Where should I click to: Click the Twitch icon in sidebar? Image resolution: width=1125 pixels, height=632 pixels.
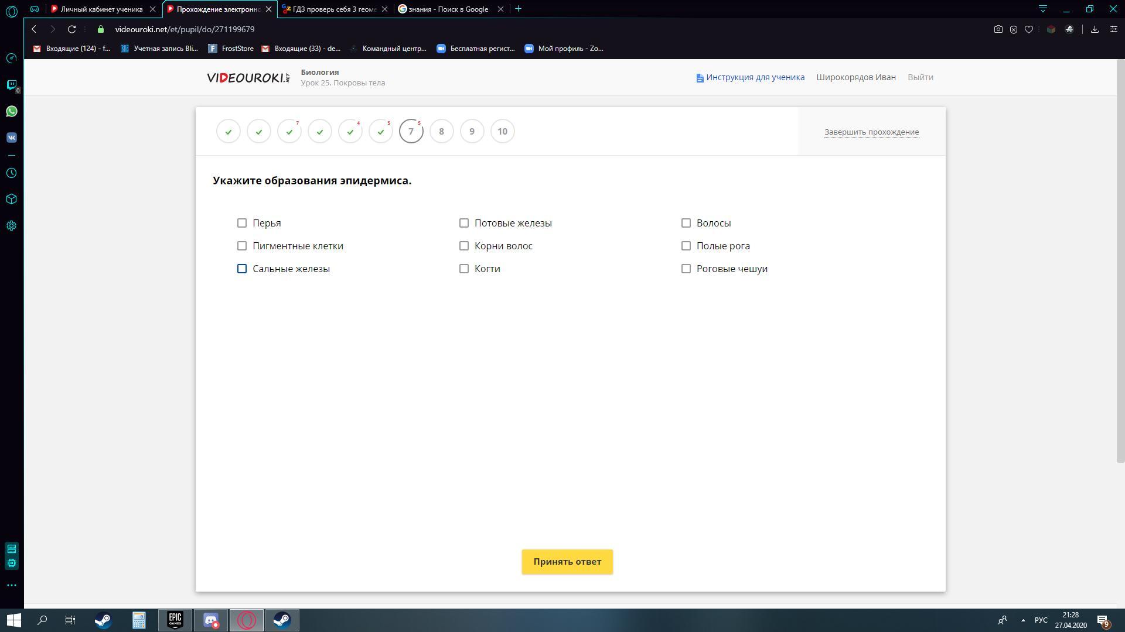point(11,85)
